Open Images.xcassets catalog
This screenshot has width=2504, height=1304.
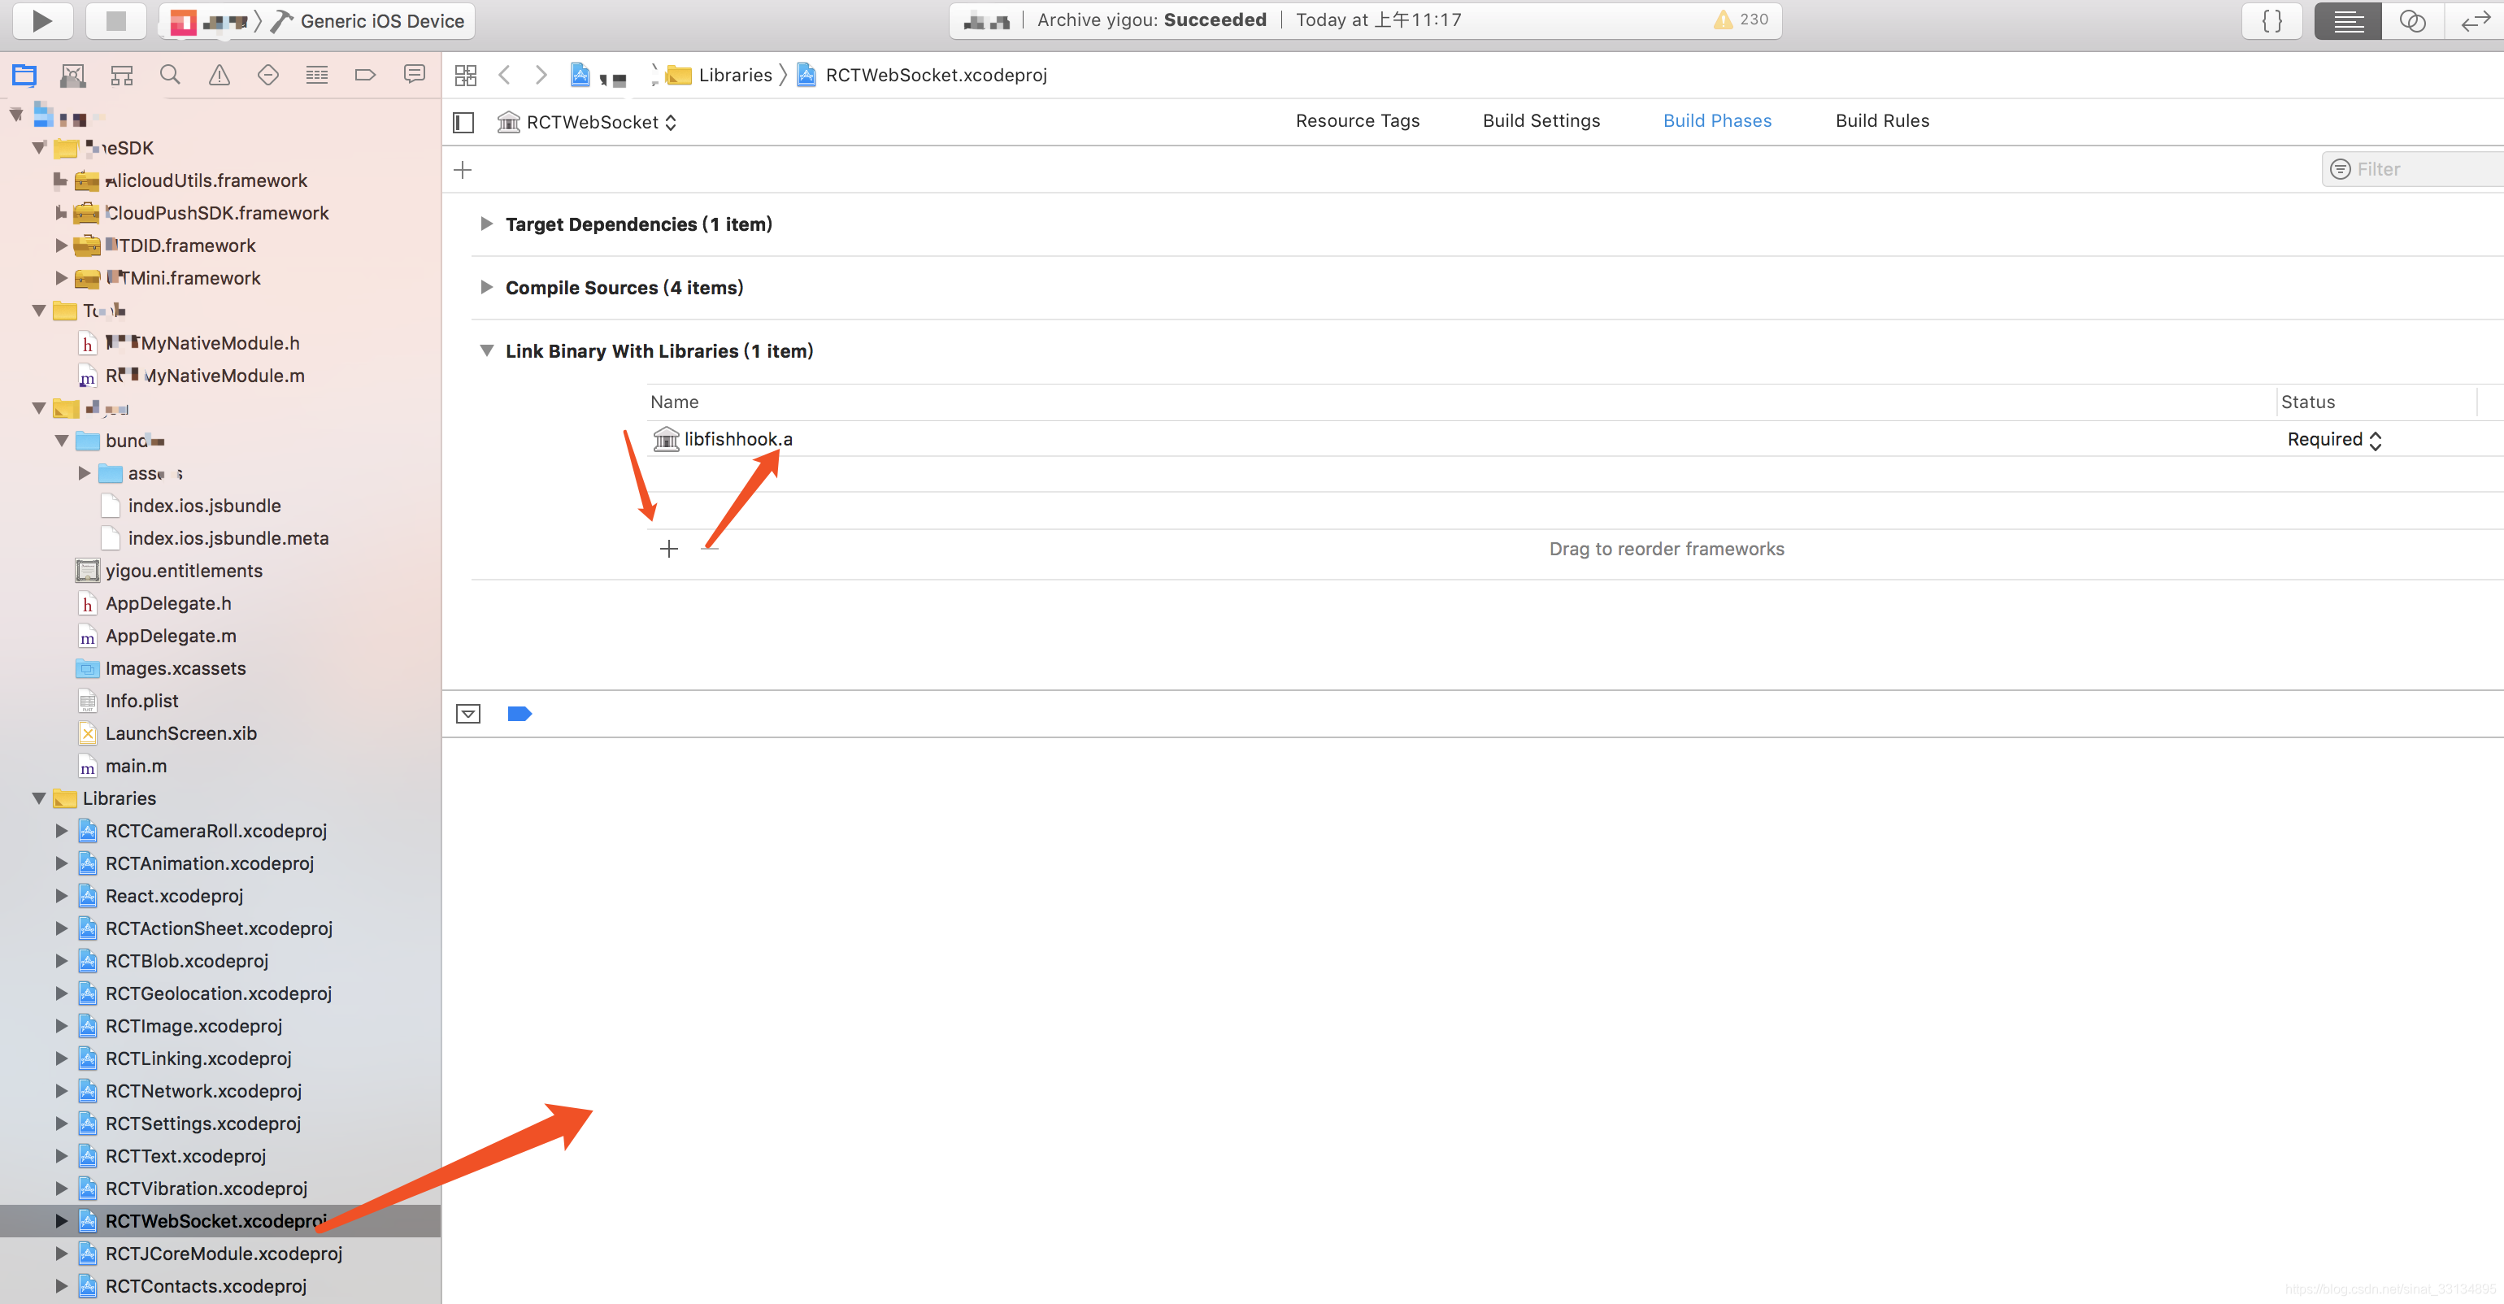(x=175, y=668)
